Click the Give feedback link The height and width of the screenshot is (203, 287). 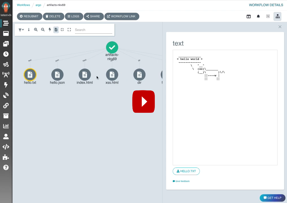(182, 181)
